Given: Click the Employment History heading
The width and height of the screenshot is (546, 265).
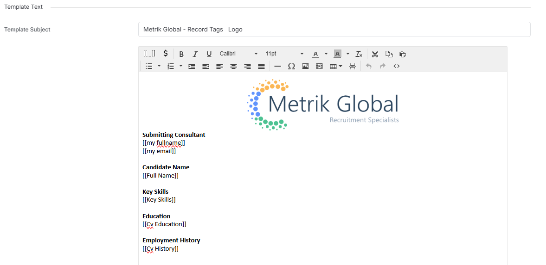Looking at the screenshot, I should 171,240.
